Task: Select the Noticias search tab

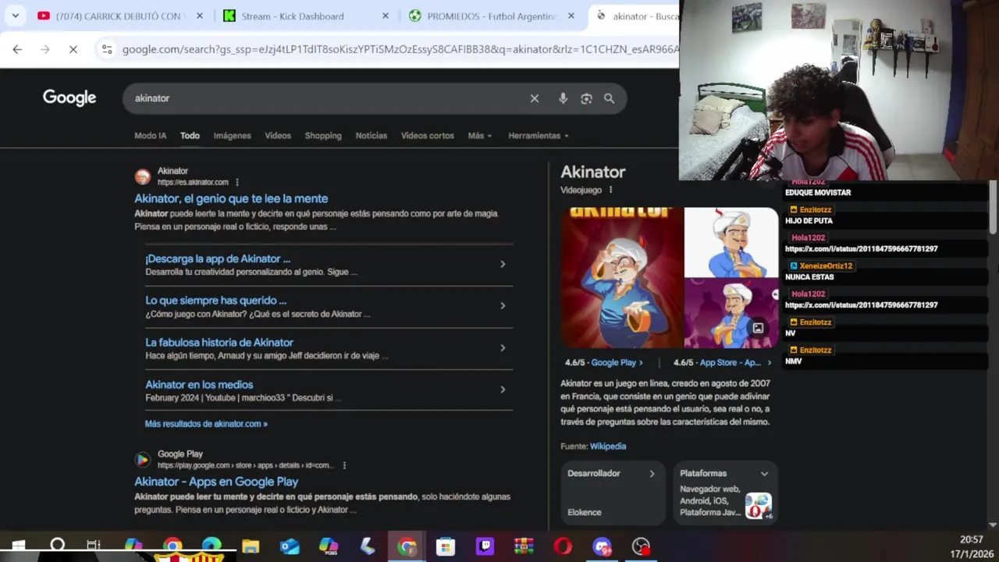Action: click(x=372, y=136)
